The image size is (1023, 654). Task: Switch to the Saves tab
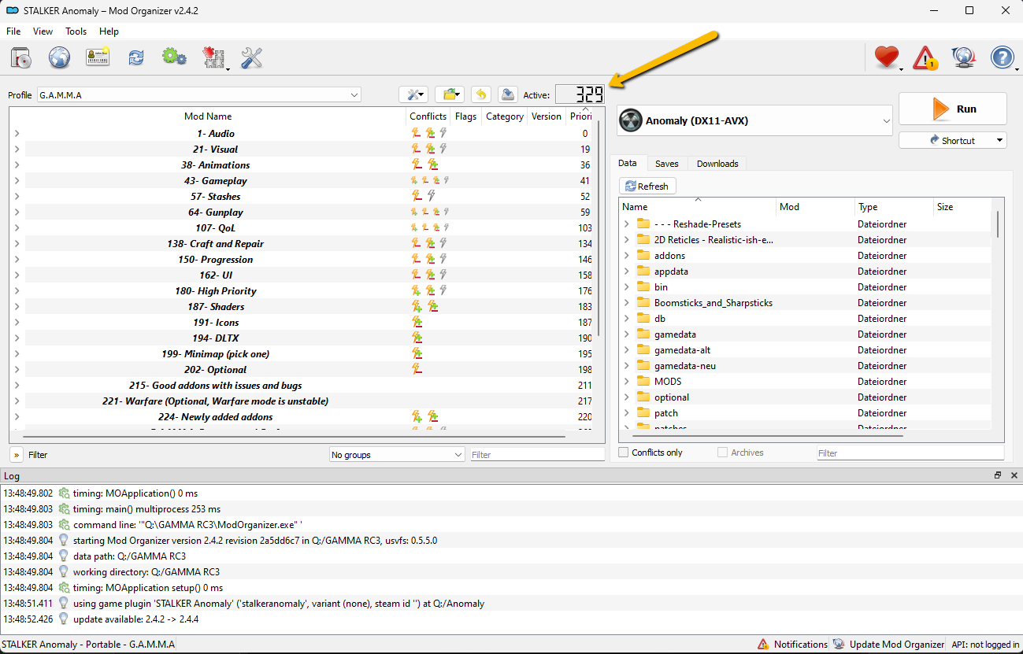(667, 164)
